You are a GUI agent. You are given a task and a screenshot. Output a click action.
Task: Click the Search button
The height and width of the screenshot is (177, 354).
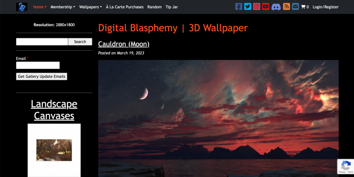click(80, 42)
